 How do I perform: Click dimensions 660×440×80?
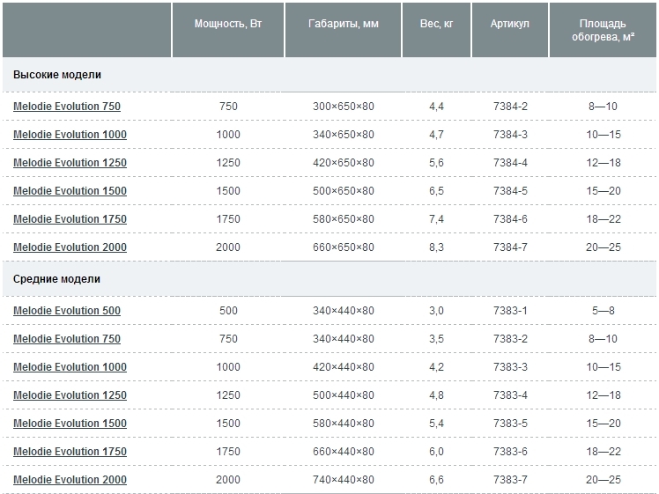pyautogui.click(x=344, y=451)
